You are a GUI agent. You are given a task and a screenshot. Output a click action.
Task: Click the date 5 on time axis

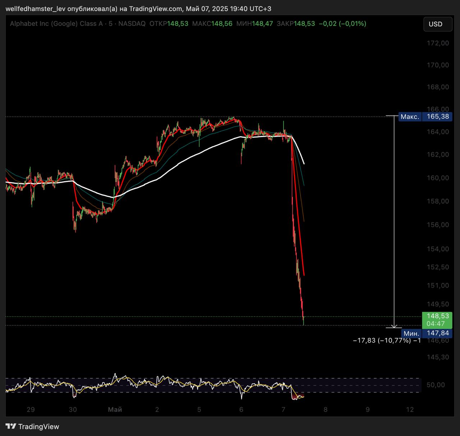coord(199,409)
